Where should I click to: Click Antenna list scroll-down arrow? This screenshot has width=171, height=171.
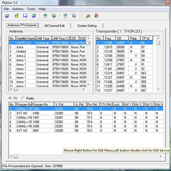[88, 85]
